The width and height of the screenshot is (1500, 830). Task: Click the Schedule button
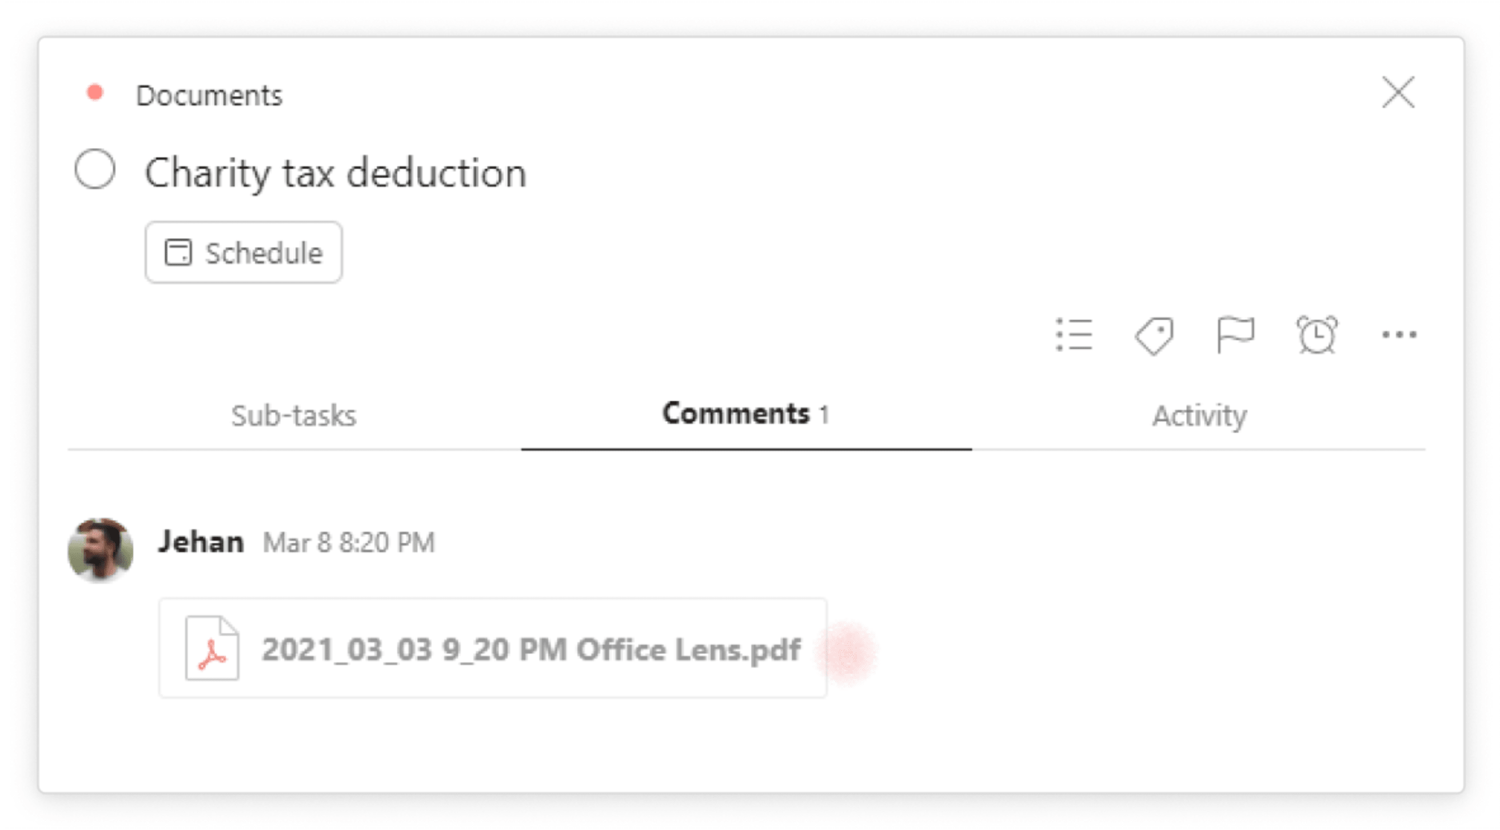(242, 253)
